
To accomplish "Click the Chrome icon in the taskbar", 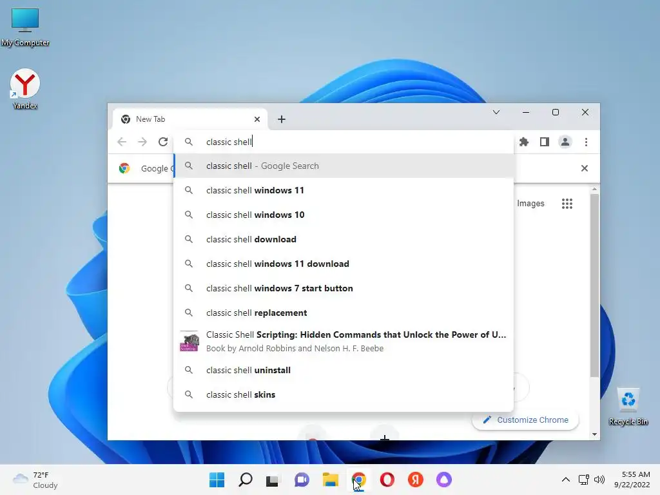I will 358,480.
